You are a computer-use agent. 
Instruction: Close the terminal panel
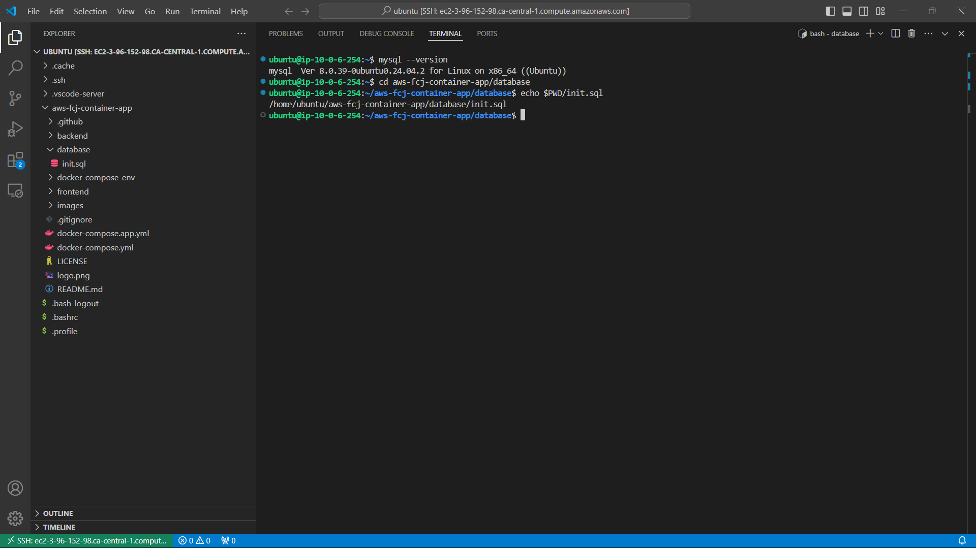961,34
